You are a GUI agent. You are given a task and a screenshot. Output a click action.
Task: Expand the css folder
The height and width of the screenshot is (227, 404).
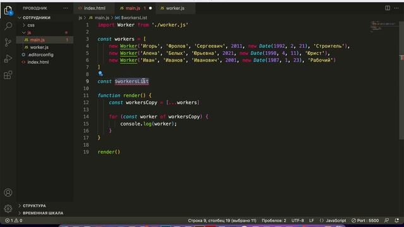click(x=31, y=25)
